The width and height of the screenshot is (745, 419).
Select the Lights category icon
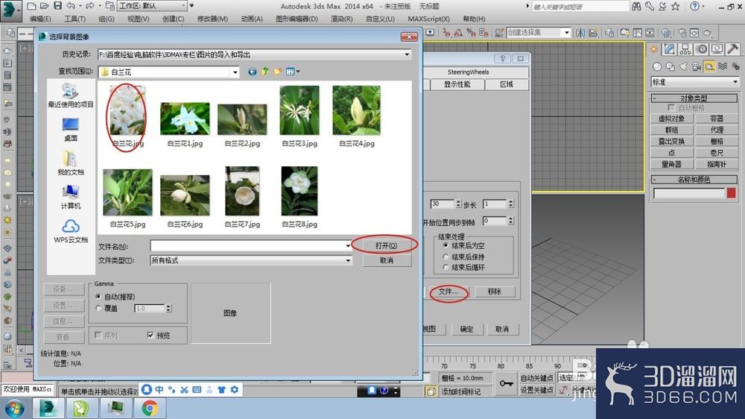(x=683, y=66)
